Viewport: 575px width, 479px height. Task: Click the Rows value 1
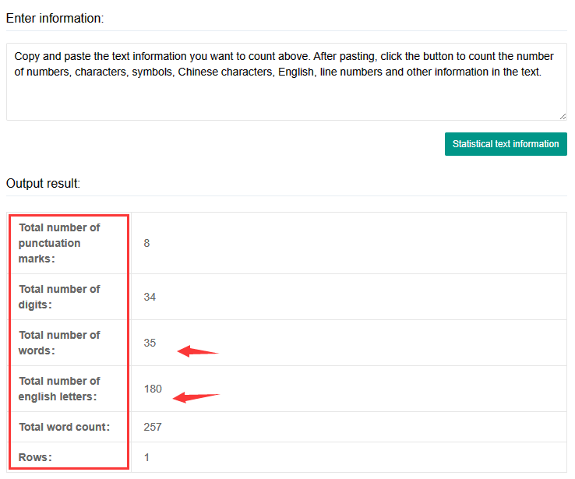pos(146,457)
